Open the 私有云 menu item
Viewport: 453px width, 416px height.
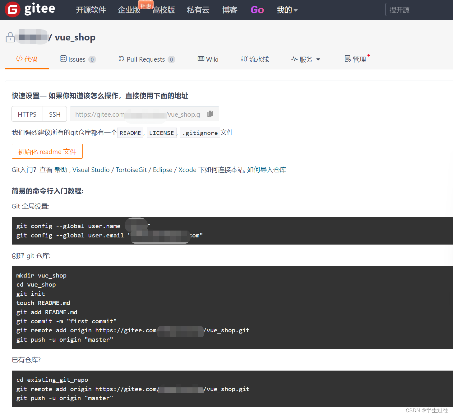[198, 10]
